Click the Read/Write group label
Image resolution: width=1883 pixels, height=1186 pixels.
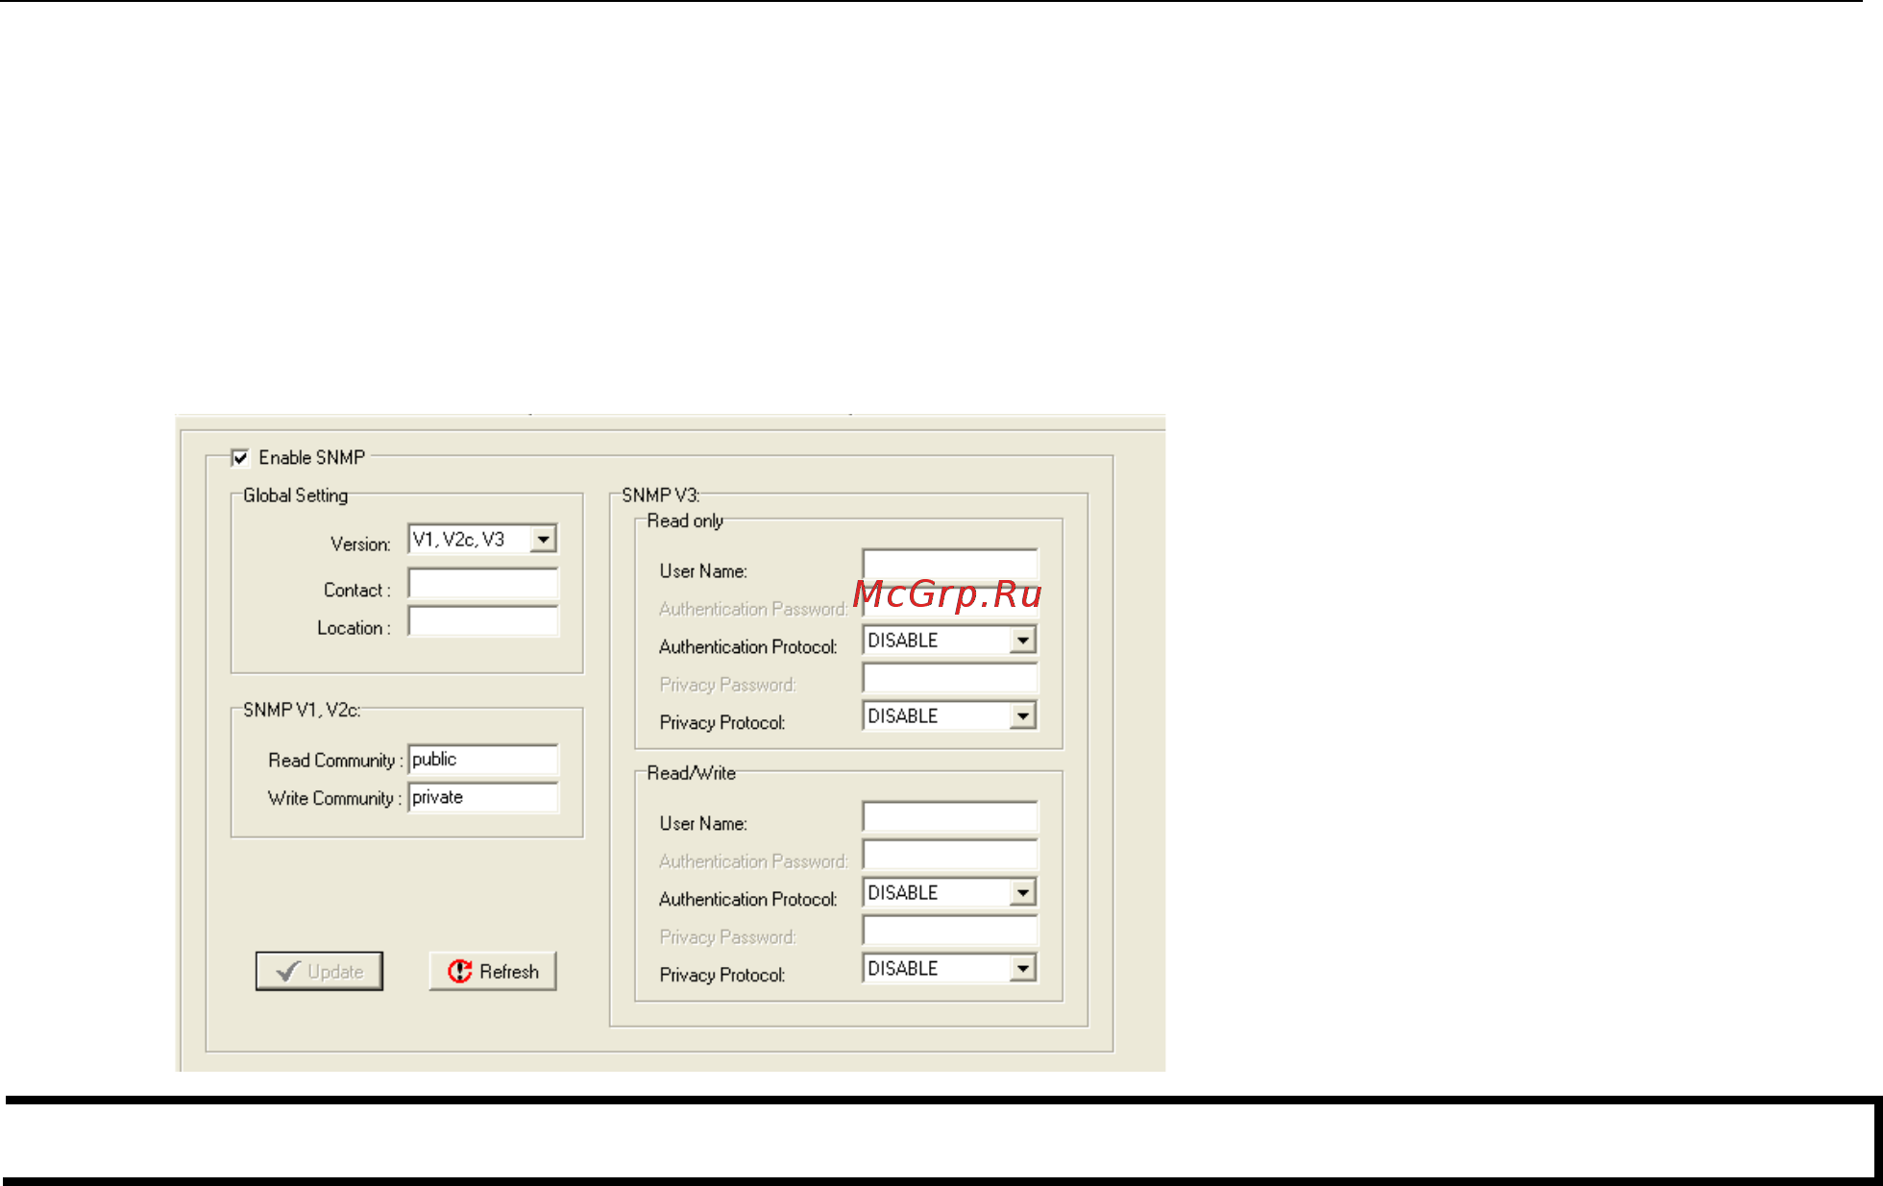click(x=692, y=773)
